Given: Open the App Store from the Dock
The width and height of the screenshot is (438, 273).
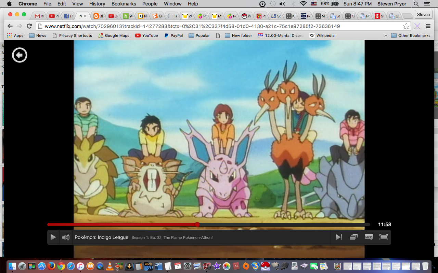Looking at the screenshot, I should [x=42, y=266].
